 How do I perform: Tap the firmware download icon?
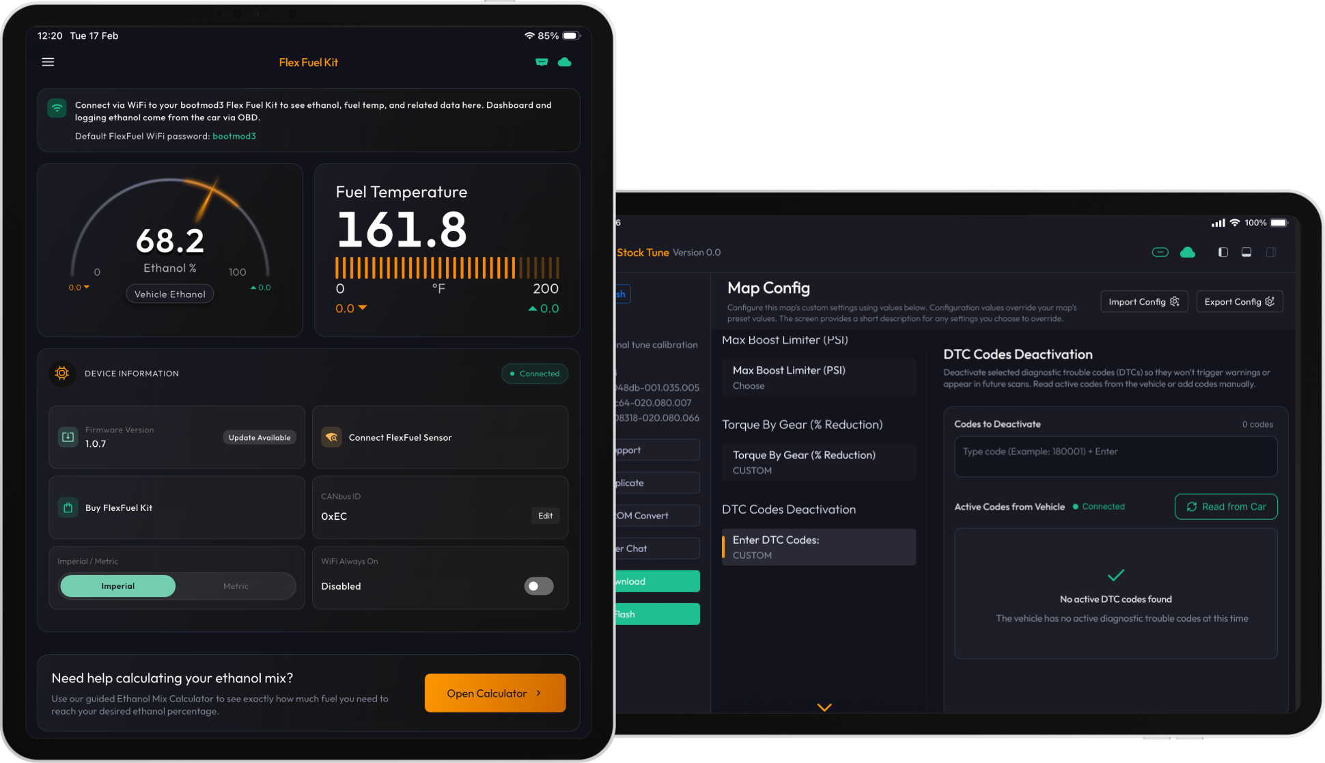[68, 437]
